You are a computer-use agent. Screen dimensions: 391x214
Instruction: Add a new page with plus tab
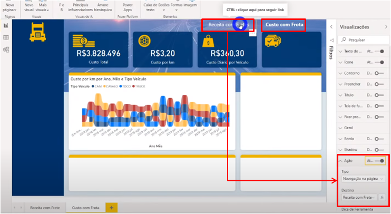(x=111, y=208)
